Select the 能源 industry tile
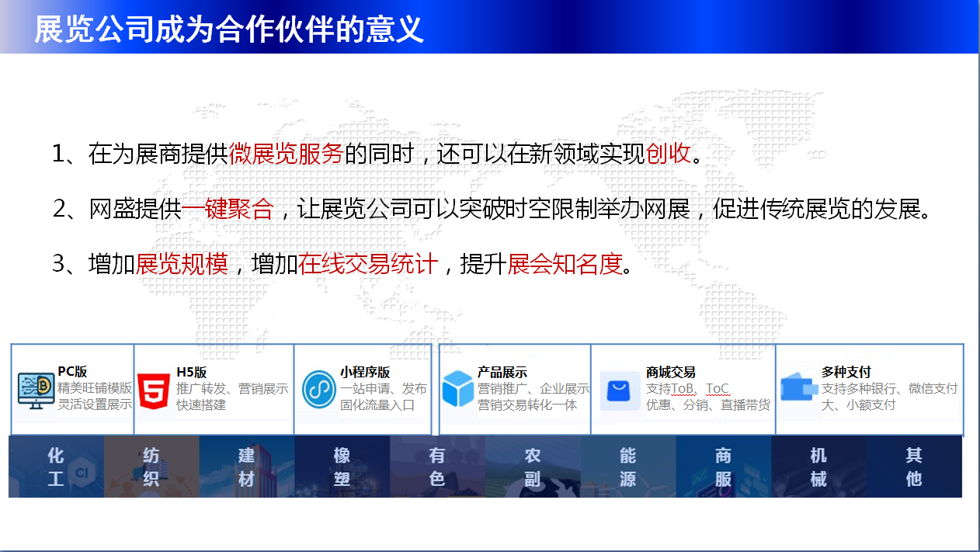980x552 pixels. pos(628,467)
